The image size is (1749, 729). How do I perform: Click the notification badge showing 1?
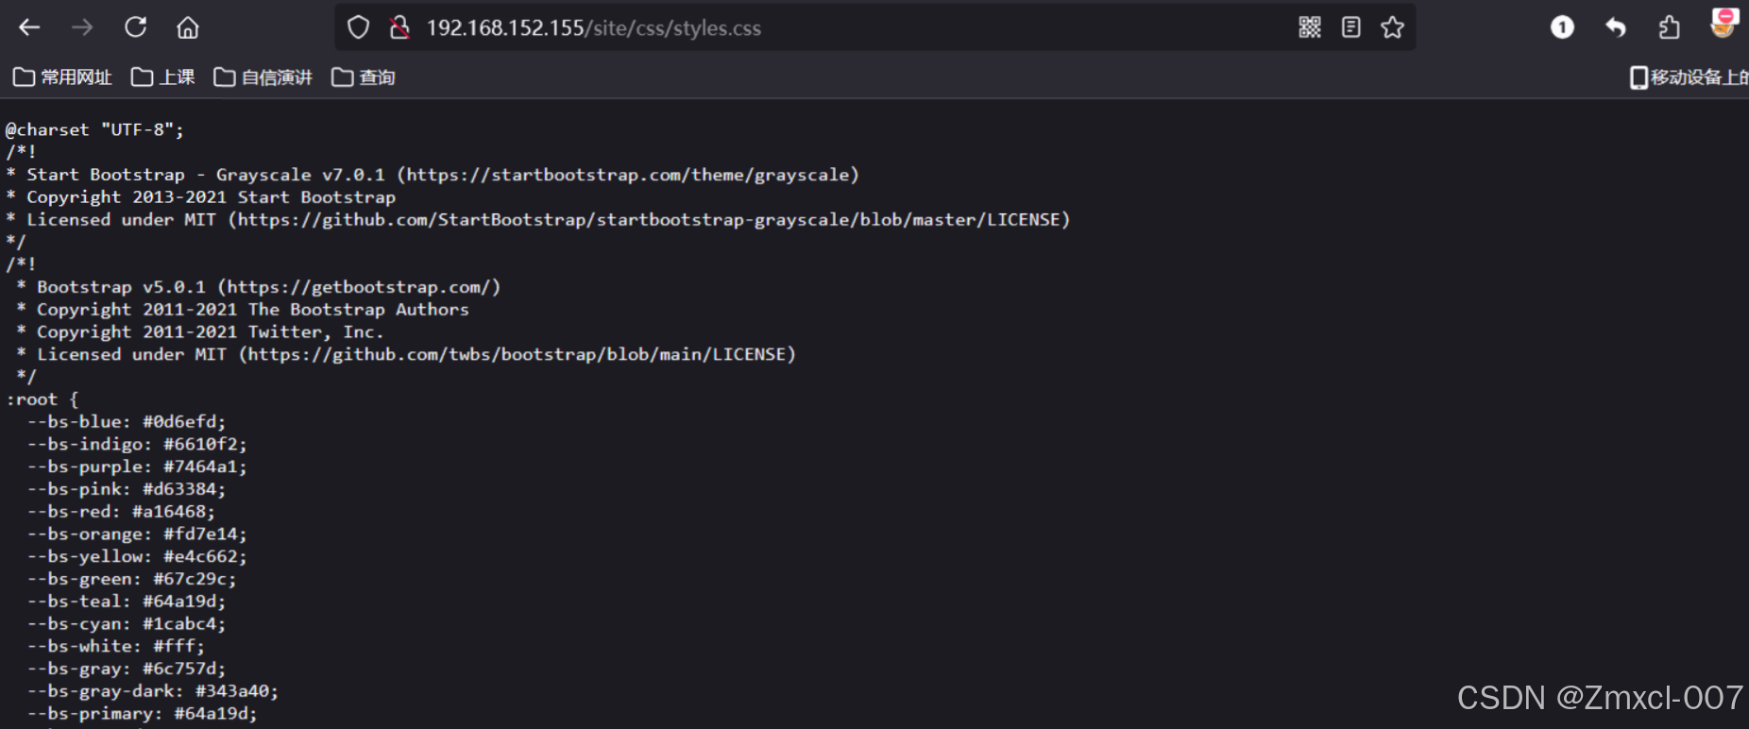click(1561, 27)
